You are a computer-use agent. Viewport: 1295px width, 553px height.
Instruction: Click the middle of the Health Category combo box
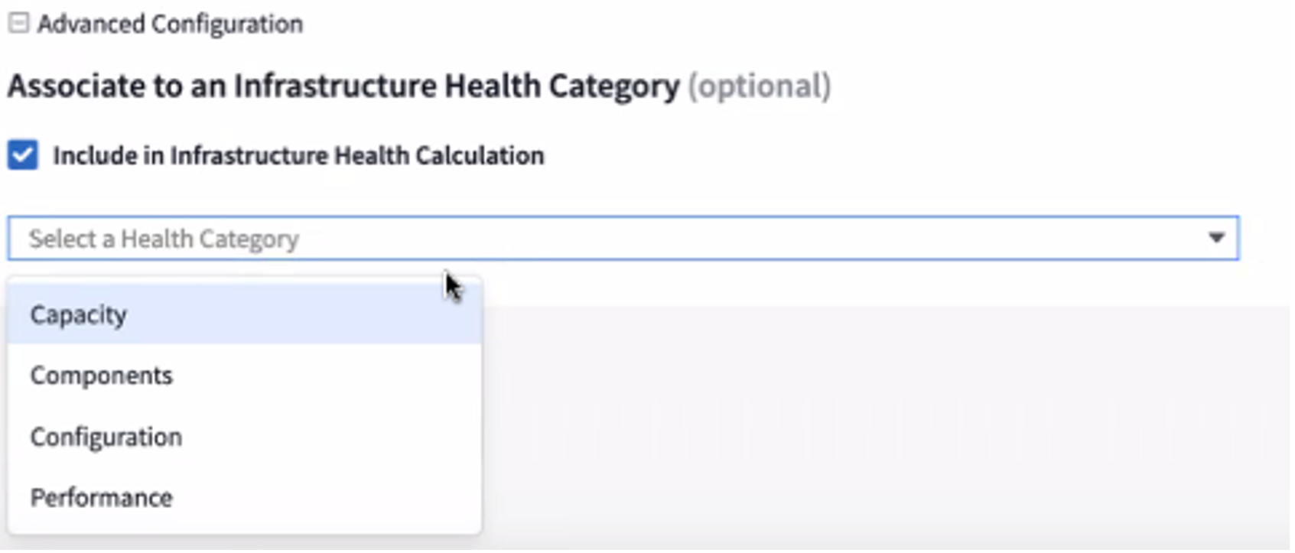(x=623, y=239)
